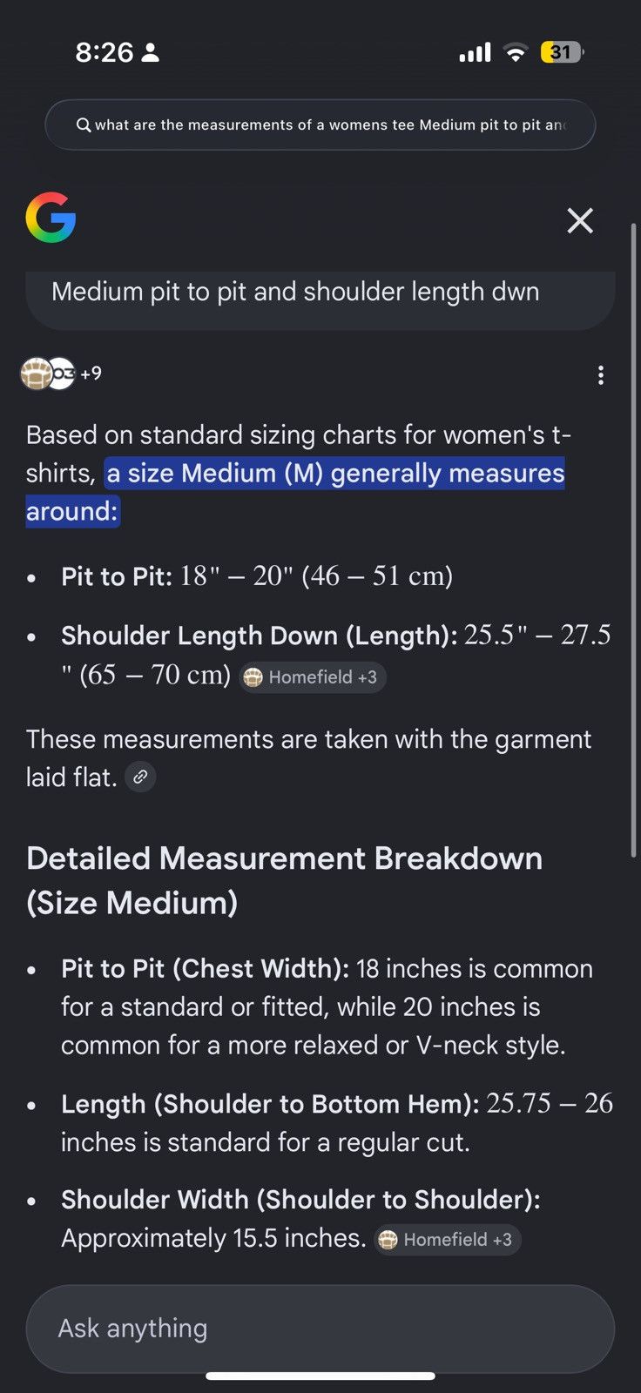Tap the 8:26 clock in status bar
This screenshot has height=1393, width=641.
tap(105, 52)
